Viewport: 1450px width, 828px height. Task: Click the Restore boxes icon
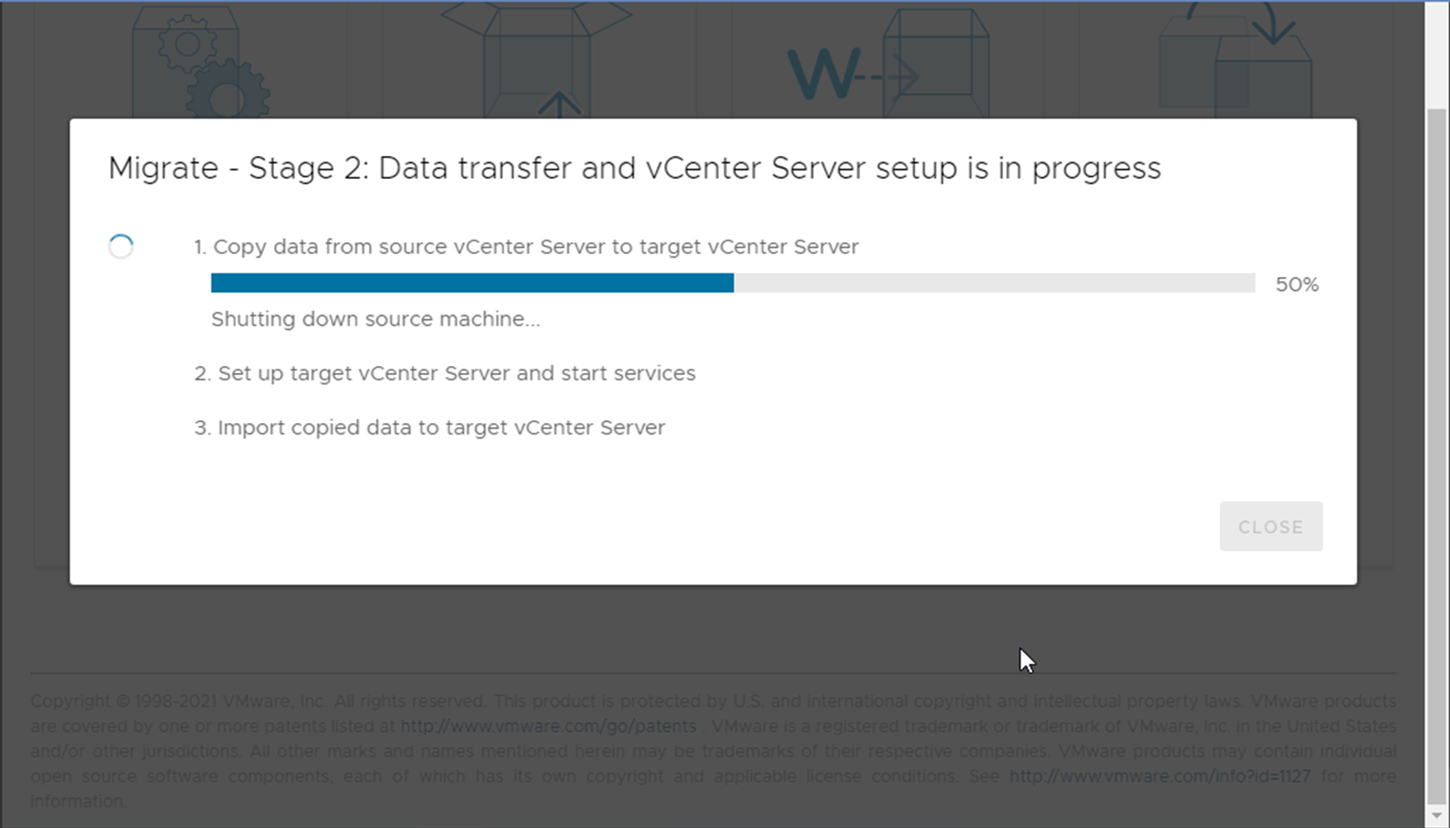[x=1235, y=61]
